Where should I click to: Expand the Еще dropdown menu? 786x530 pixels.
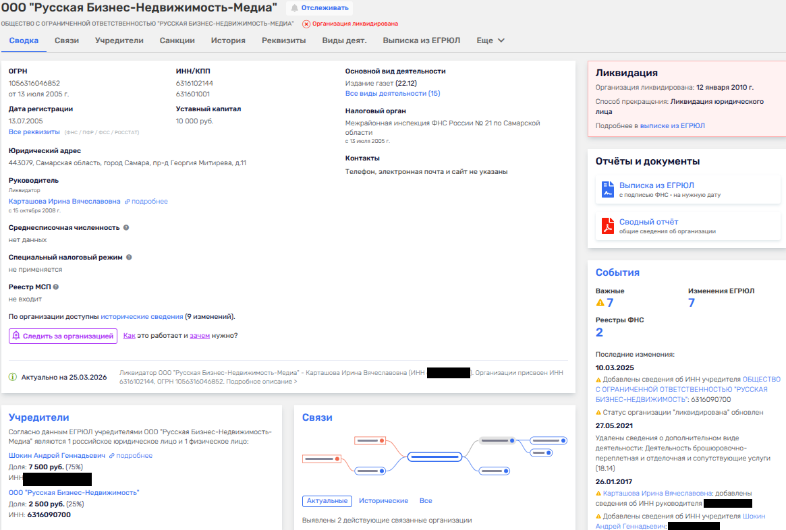(490, 40)
